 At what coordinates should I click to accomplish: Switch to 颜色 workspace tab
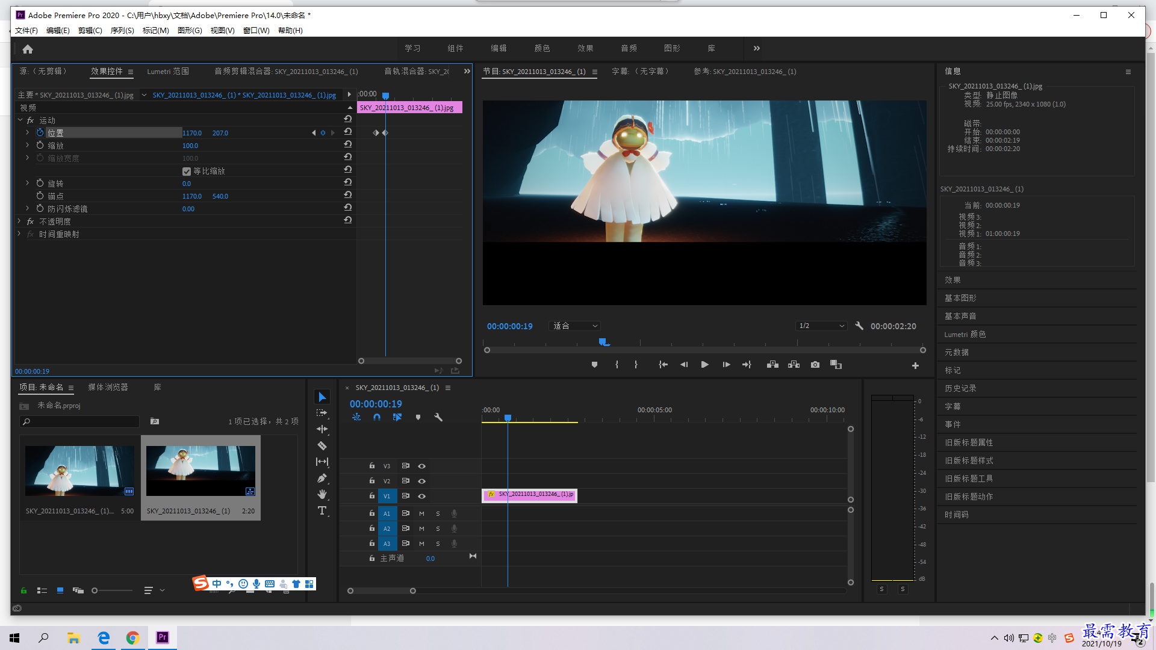point(542,48)
